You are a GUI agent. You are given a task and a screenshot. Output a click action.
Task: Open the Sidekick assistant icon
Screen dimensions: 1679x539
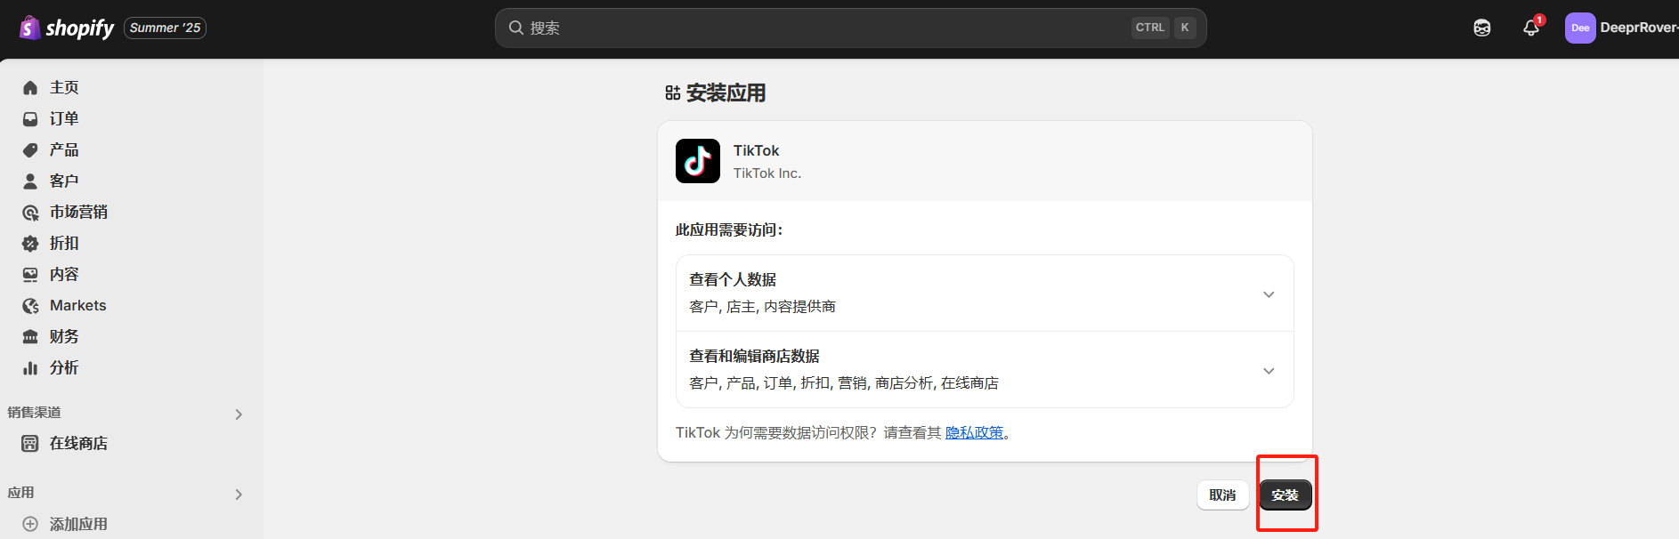pos(1482,28)
